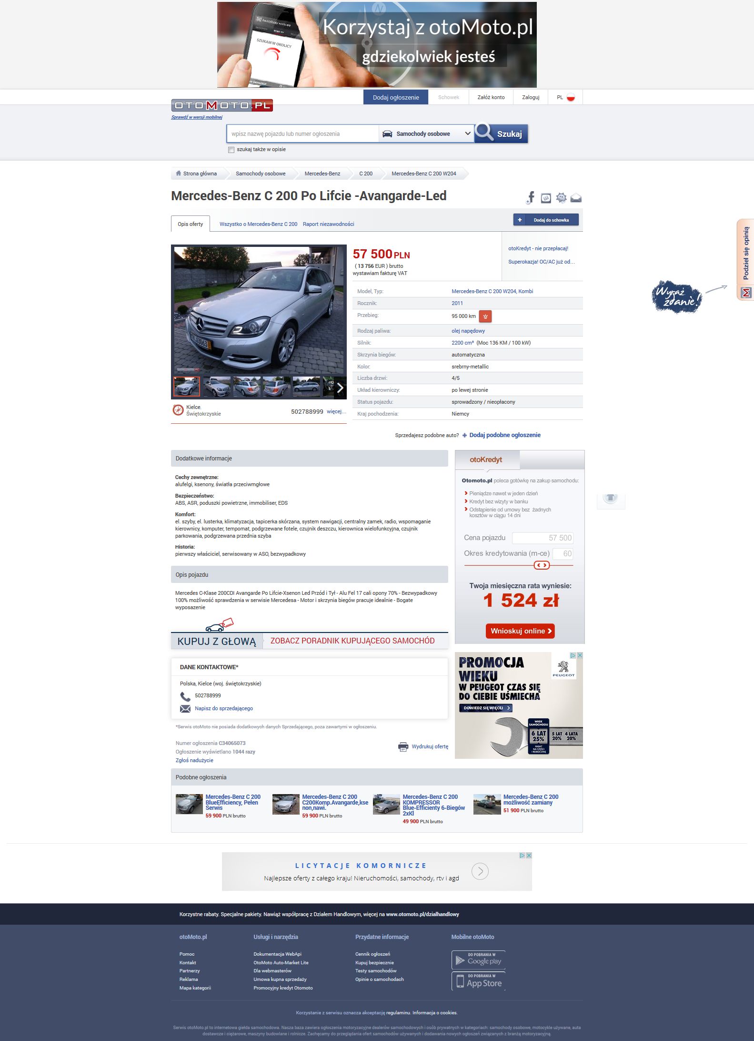
Task: Open the 'regulaminu' footer link
Action: [x=398, y=1013]
